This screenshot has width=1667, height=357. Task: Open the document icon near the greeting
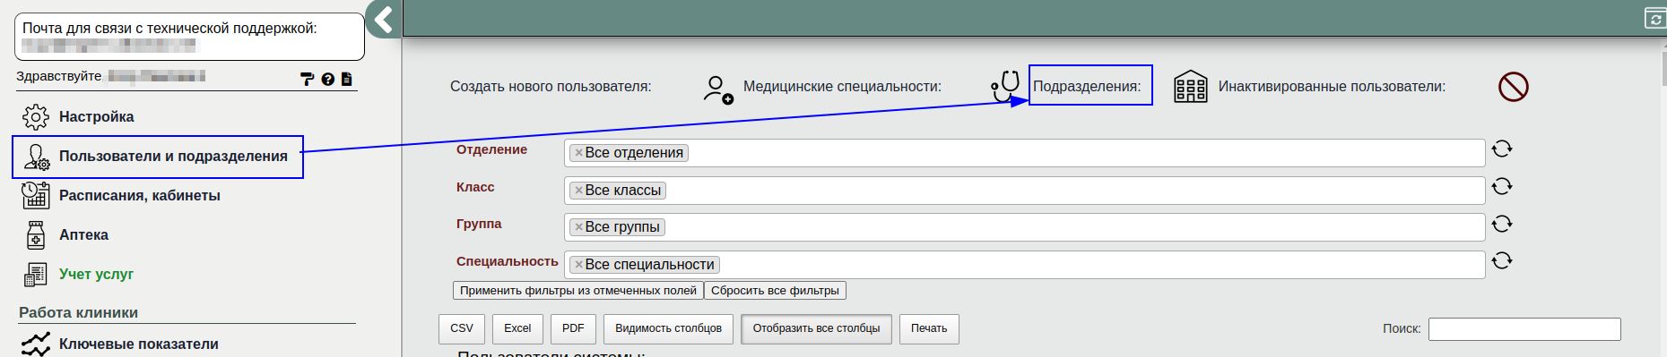(346, 80)
